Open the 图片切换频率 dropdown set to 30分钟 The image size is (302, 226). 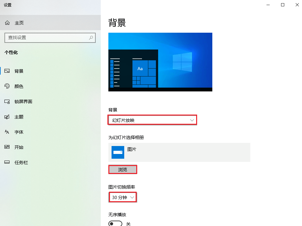pos(123,197)
